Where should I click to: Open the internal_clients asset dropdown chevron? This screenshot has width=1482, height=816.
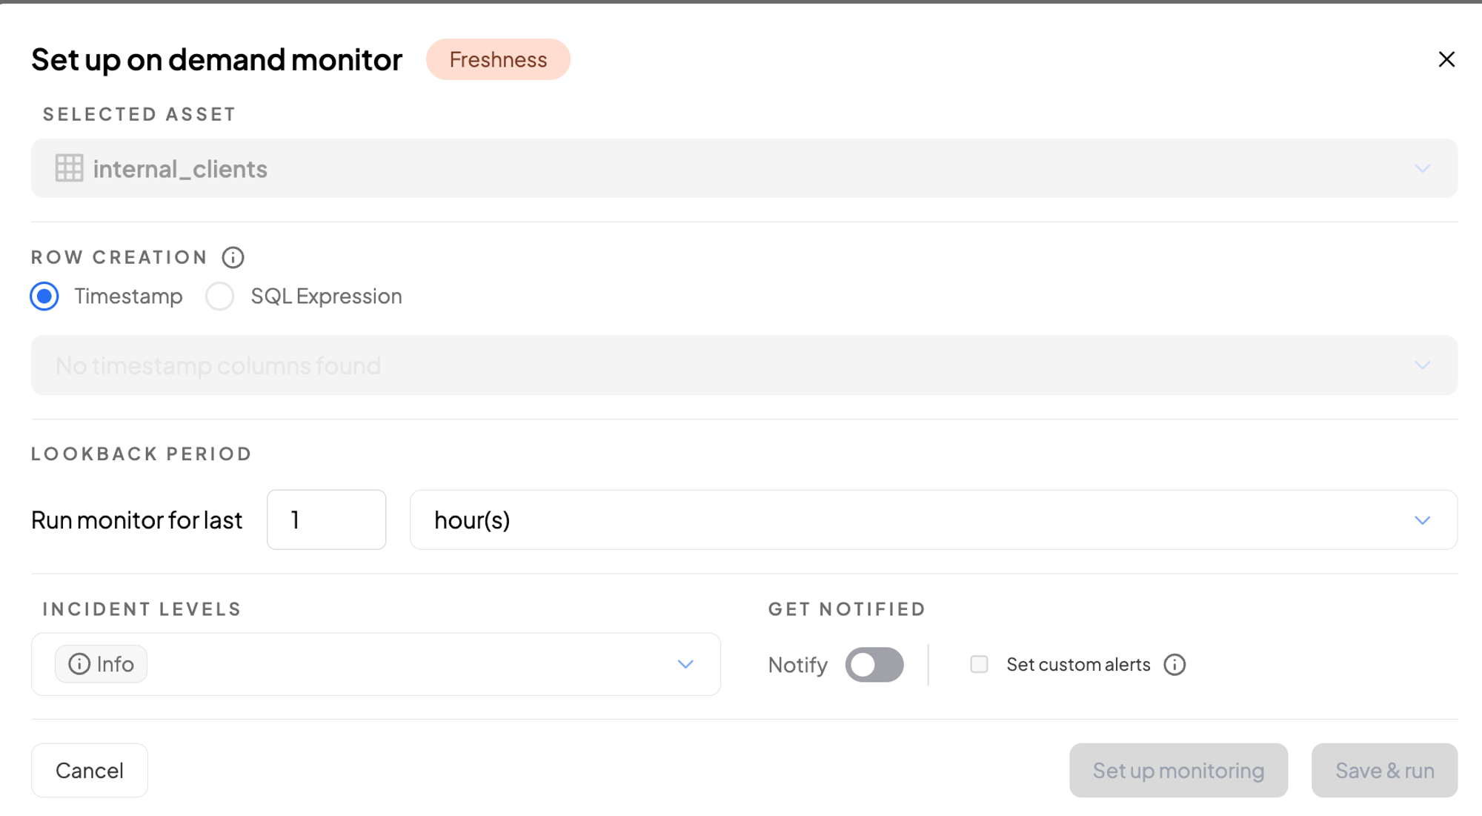point(1422,169)
